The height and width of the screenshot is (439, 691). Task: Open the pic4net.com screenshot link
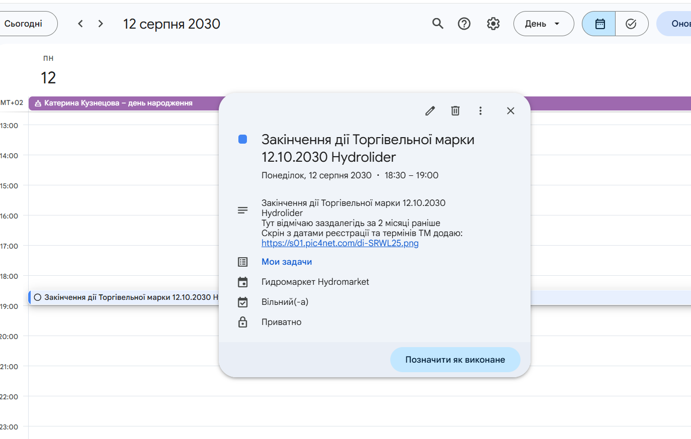340,243
